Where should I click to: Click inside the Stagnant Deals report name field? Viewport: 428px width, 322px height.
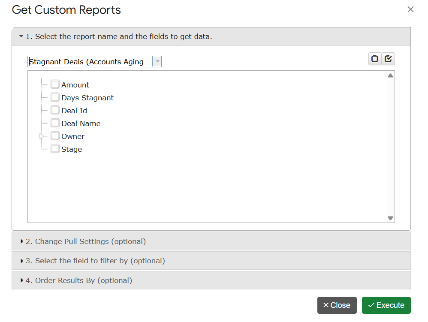pyautogui.click(x=89, y=62)
